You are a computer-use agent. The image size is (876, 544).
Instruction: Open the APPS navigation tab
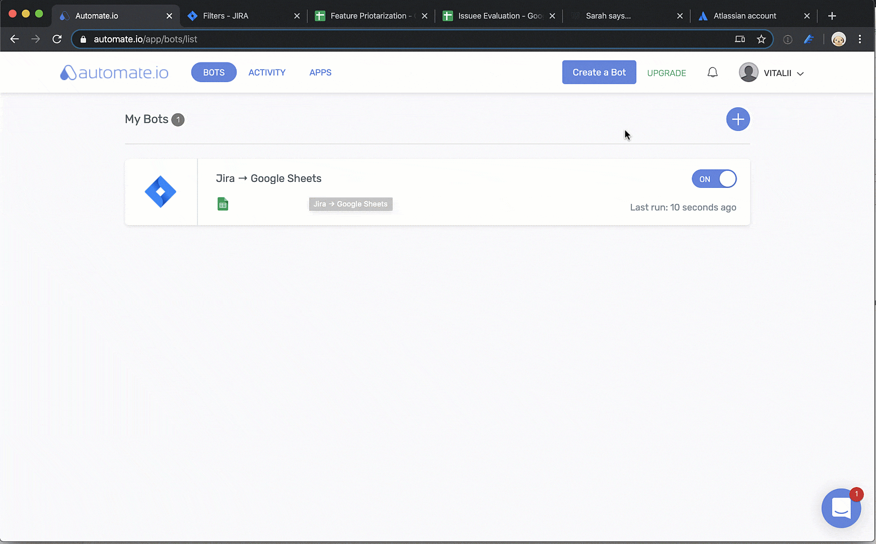(320, 73)
